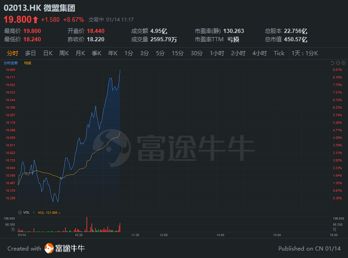Choose the 4小时 interval
The image size is (348, 258).
coord(259,53)
